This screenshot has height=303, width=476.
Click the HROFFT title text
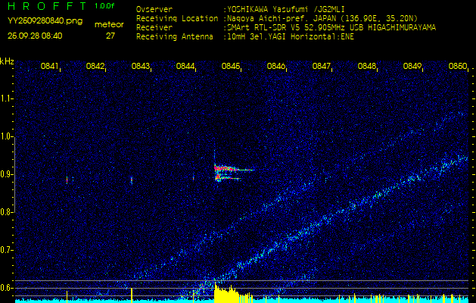tap(48, 6)
